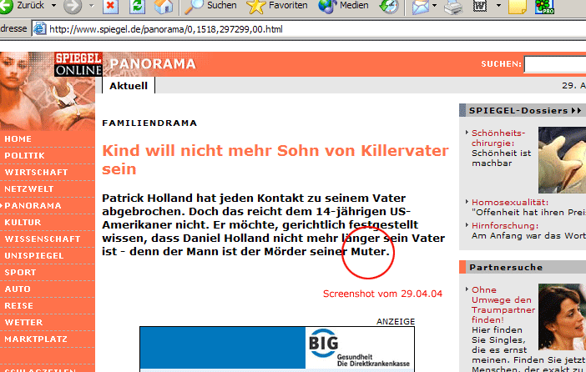
Task: Open the Suchen search pane
Action: pyautogui.click(x=211, y=6)
